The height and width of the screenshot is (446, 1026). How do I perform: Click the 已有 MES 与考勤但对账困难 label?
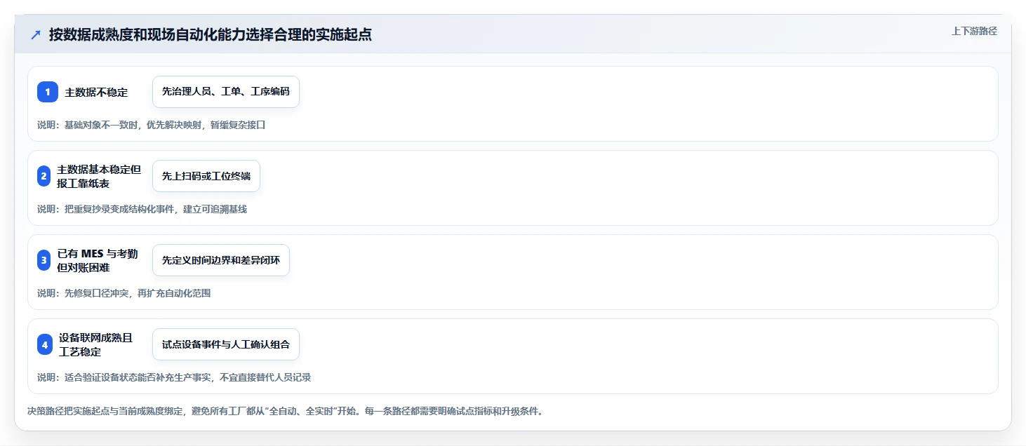pos(98,260)
